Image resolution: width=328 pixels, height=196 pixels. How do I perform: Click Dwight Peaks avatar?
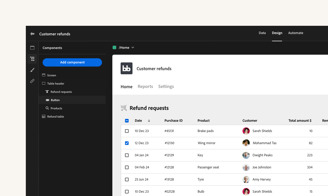pos(246,155)
